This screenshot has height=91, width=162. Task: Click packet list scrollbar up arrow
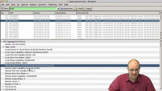click(161, 12)
